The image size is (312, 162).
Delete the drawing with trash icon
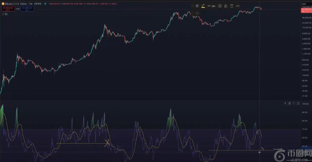232,6
